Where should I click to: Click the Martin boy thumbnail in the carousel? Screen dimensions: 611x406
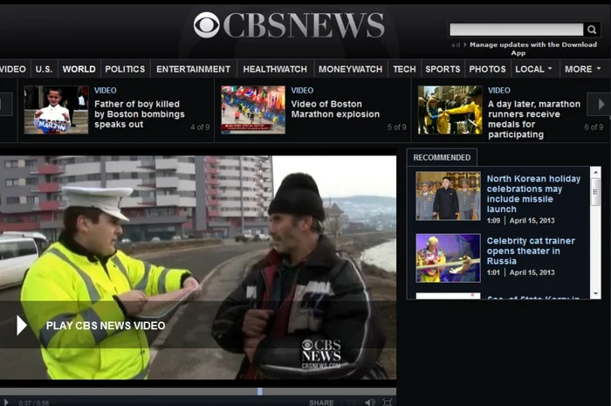point(57,110)
